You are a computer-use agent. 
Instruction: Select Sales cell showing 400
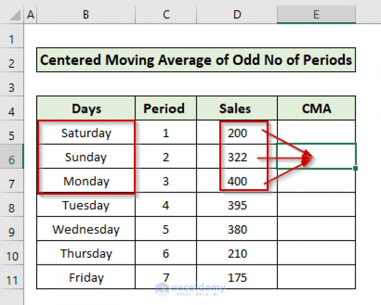pos(237,180)
